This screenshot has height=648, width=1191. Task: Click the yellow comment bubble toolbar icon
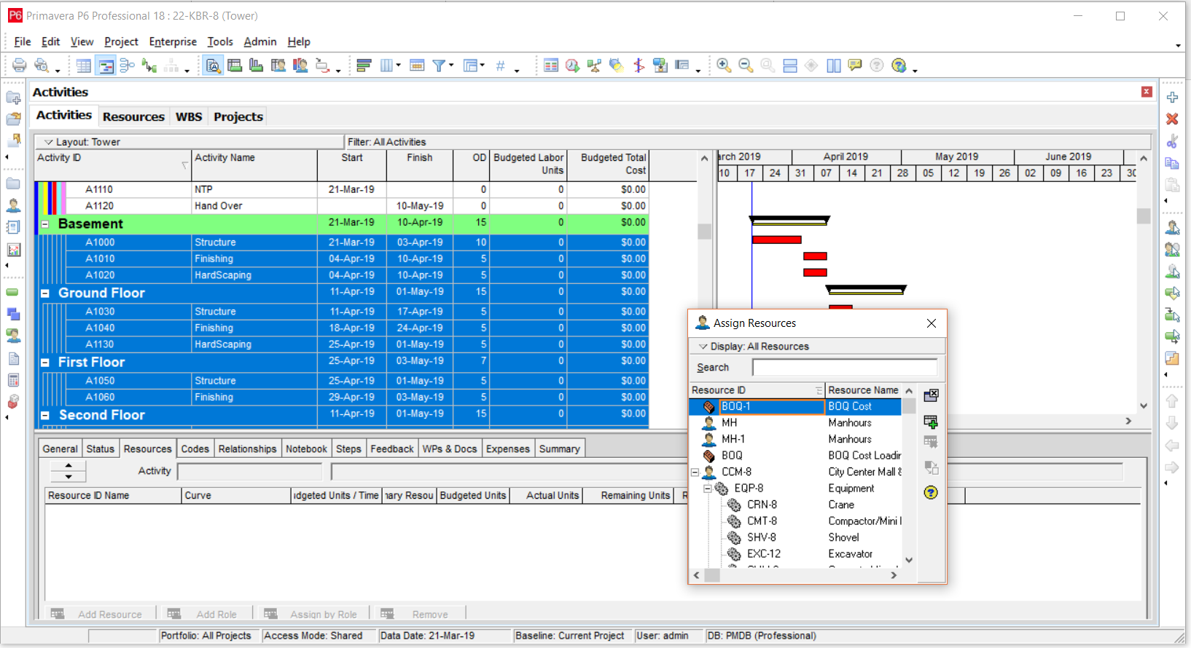point(855,66)
